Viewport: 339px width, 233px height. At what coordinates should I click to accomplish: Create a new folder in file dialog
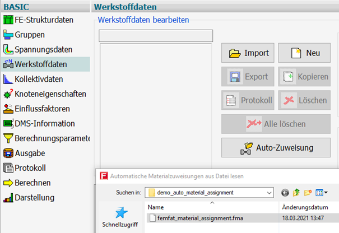[x=308, y=192]
